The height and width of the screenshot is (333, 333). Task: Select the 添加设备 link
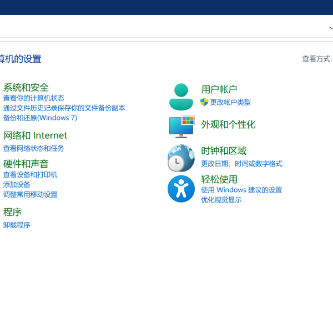(17, 185)
